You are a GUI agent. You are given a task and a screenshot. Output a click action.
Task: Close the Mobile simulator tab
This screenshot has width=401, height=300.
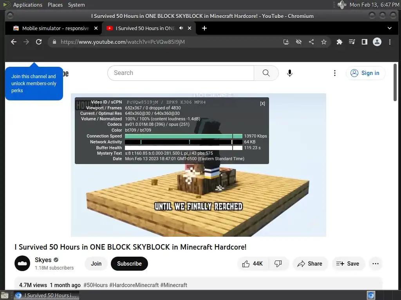(x=96, y=28)
